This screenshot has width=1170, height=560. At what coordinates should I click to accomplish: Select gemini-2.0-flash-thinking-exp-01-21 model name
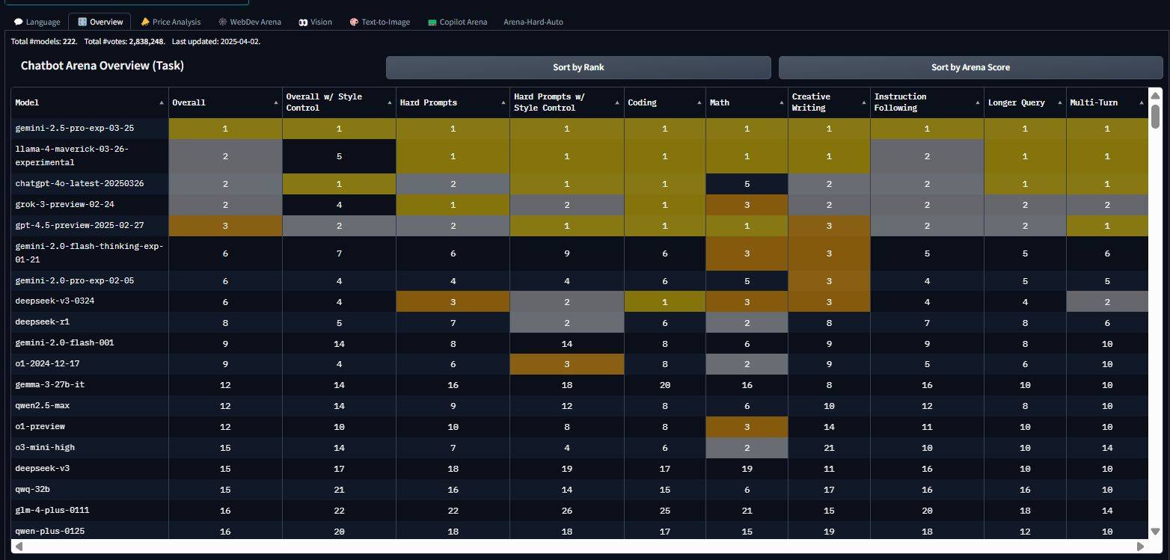[x=89, y=253]
